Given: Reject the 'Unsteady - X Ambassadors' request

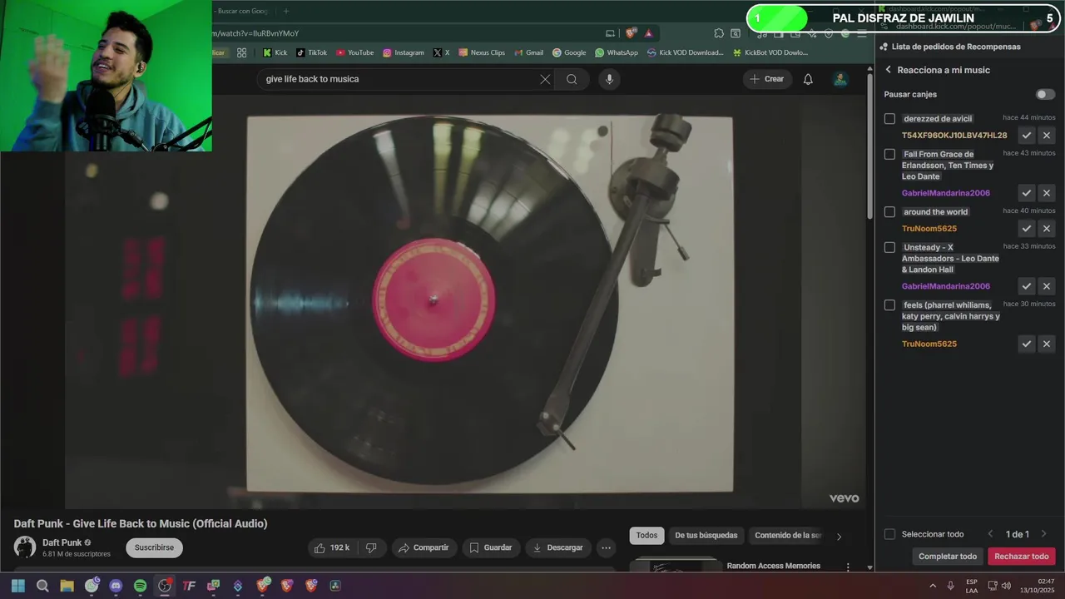Looking at the screenshot, I should 1047,286.
